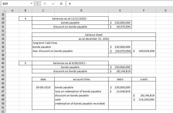Select row 37 header
This screenshot has width=173, height=113.
(x=3, y=51)
